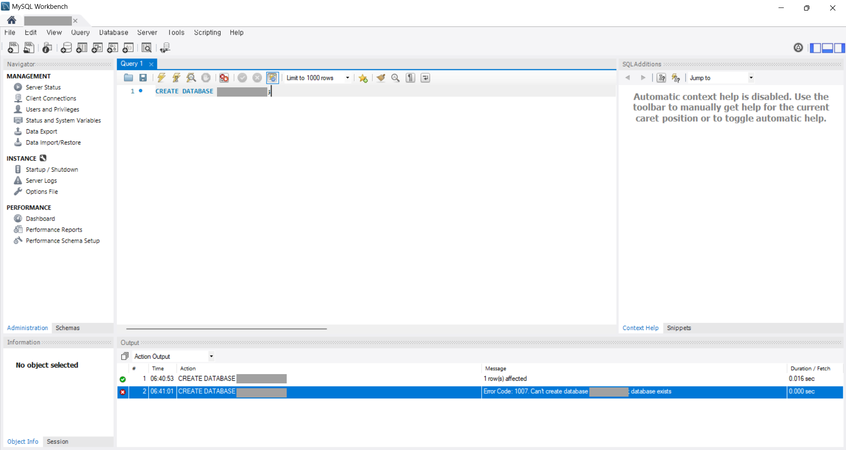Create a new stored procedure from toolbar
This screenshot has width=846, height=450.
pyautogui.click(x=112, y=48)
